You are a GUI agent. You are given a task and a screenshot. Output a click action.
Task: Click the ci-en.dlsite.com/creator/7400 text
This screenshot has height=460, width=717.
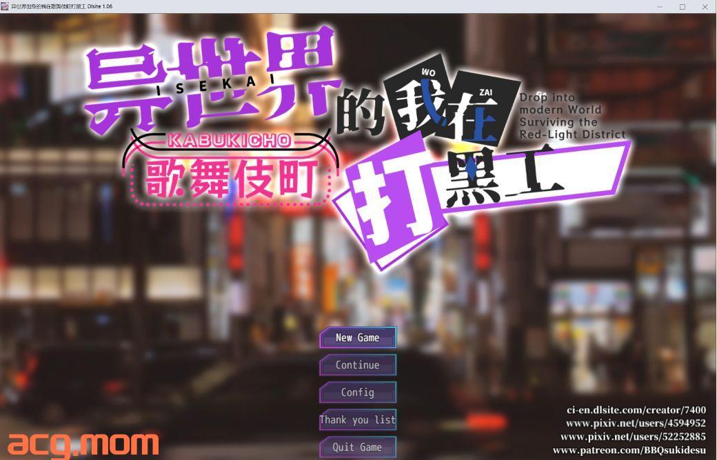636,410
